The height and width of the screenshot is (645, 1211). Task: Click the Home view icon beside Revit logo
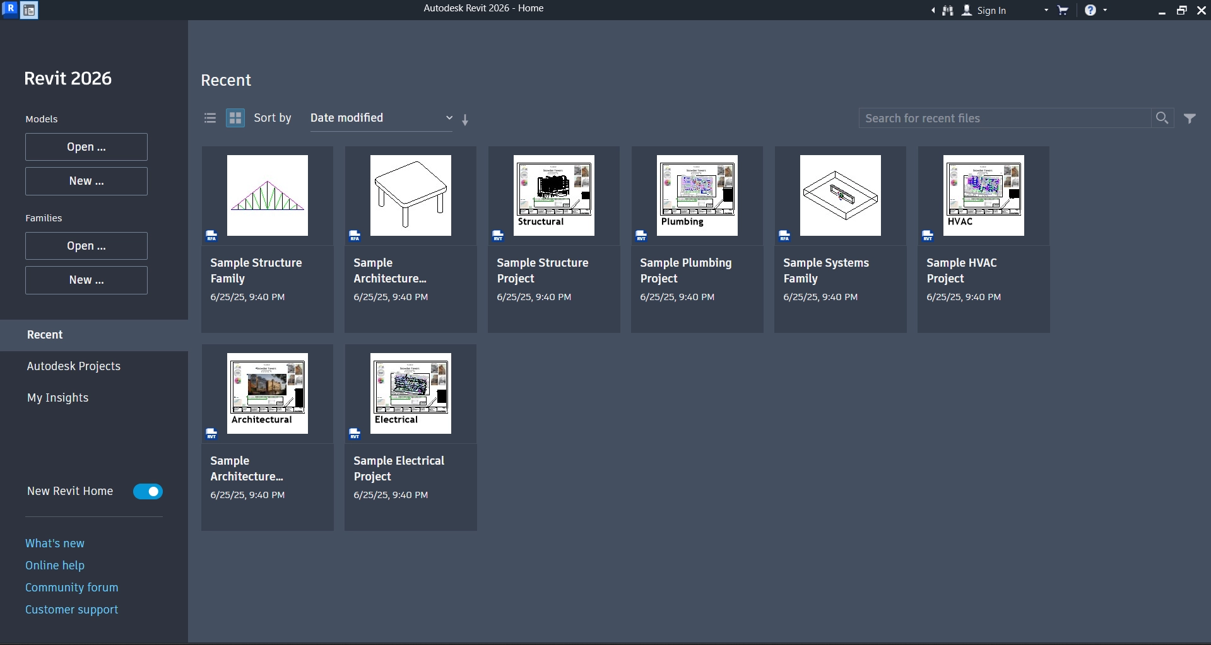pos(29,10)
